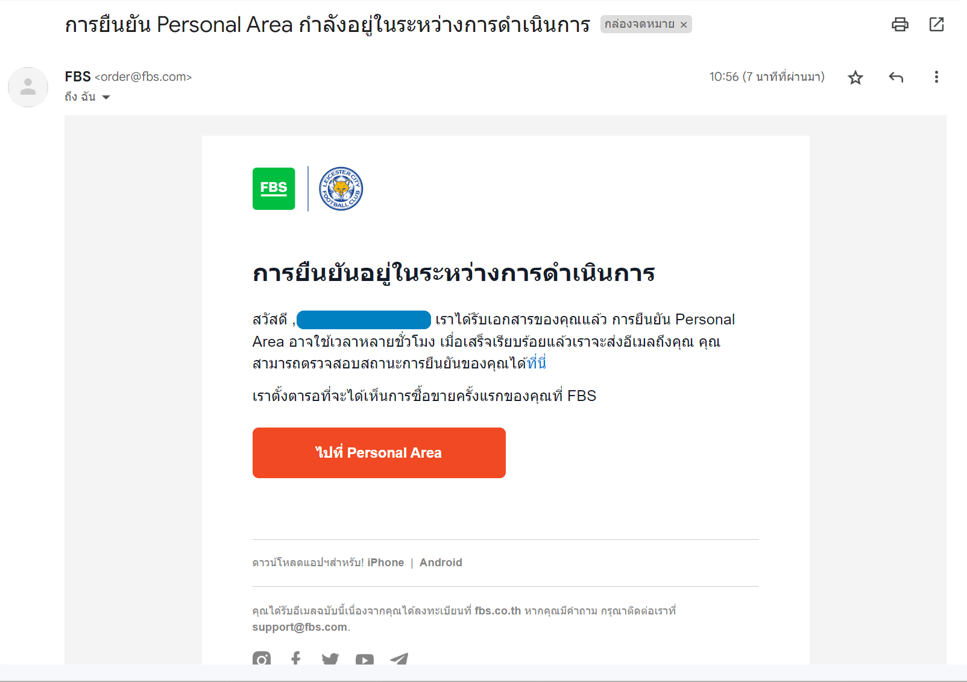The image size is (967, 682).
Task: Open FBS Telegram icon in footer
Action: tap(399, 659)
